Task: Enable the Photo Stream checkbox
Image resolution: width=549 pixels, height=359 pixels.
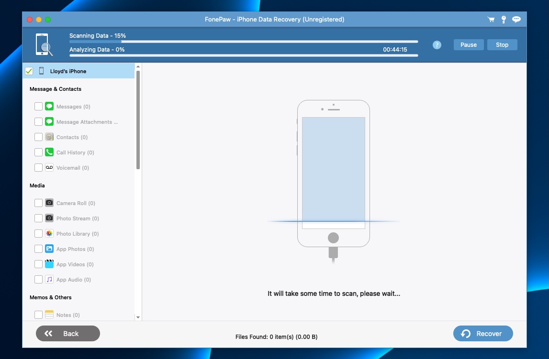Action: coord(38,218)
